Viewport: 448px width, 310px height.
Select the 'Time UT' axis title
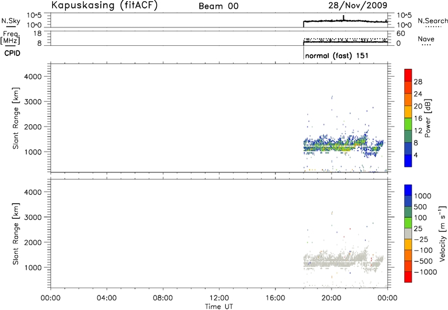[219, 307]
